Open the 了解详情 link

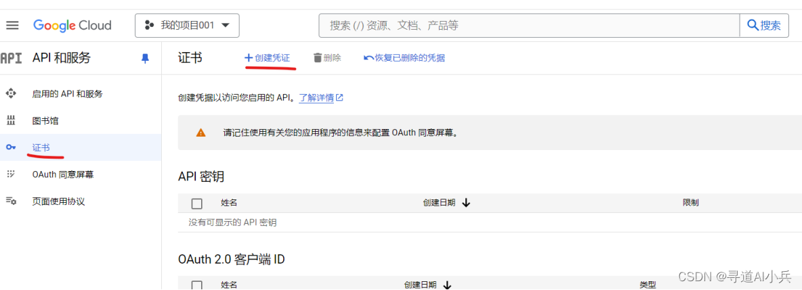320,97
